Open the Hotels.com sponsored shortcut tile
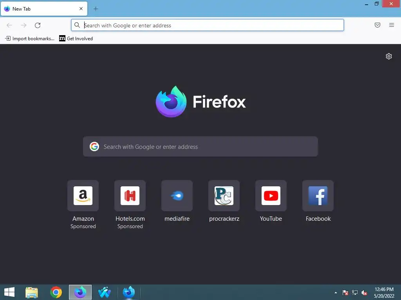This screenshot has height=300, width=401. [130, 196]
